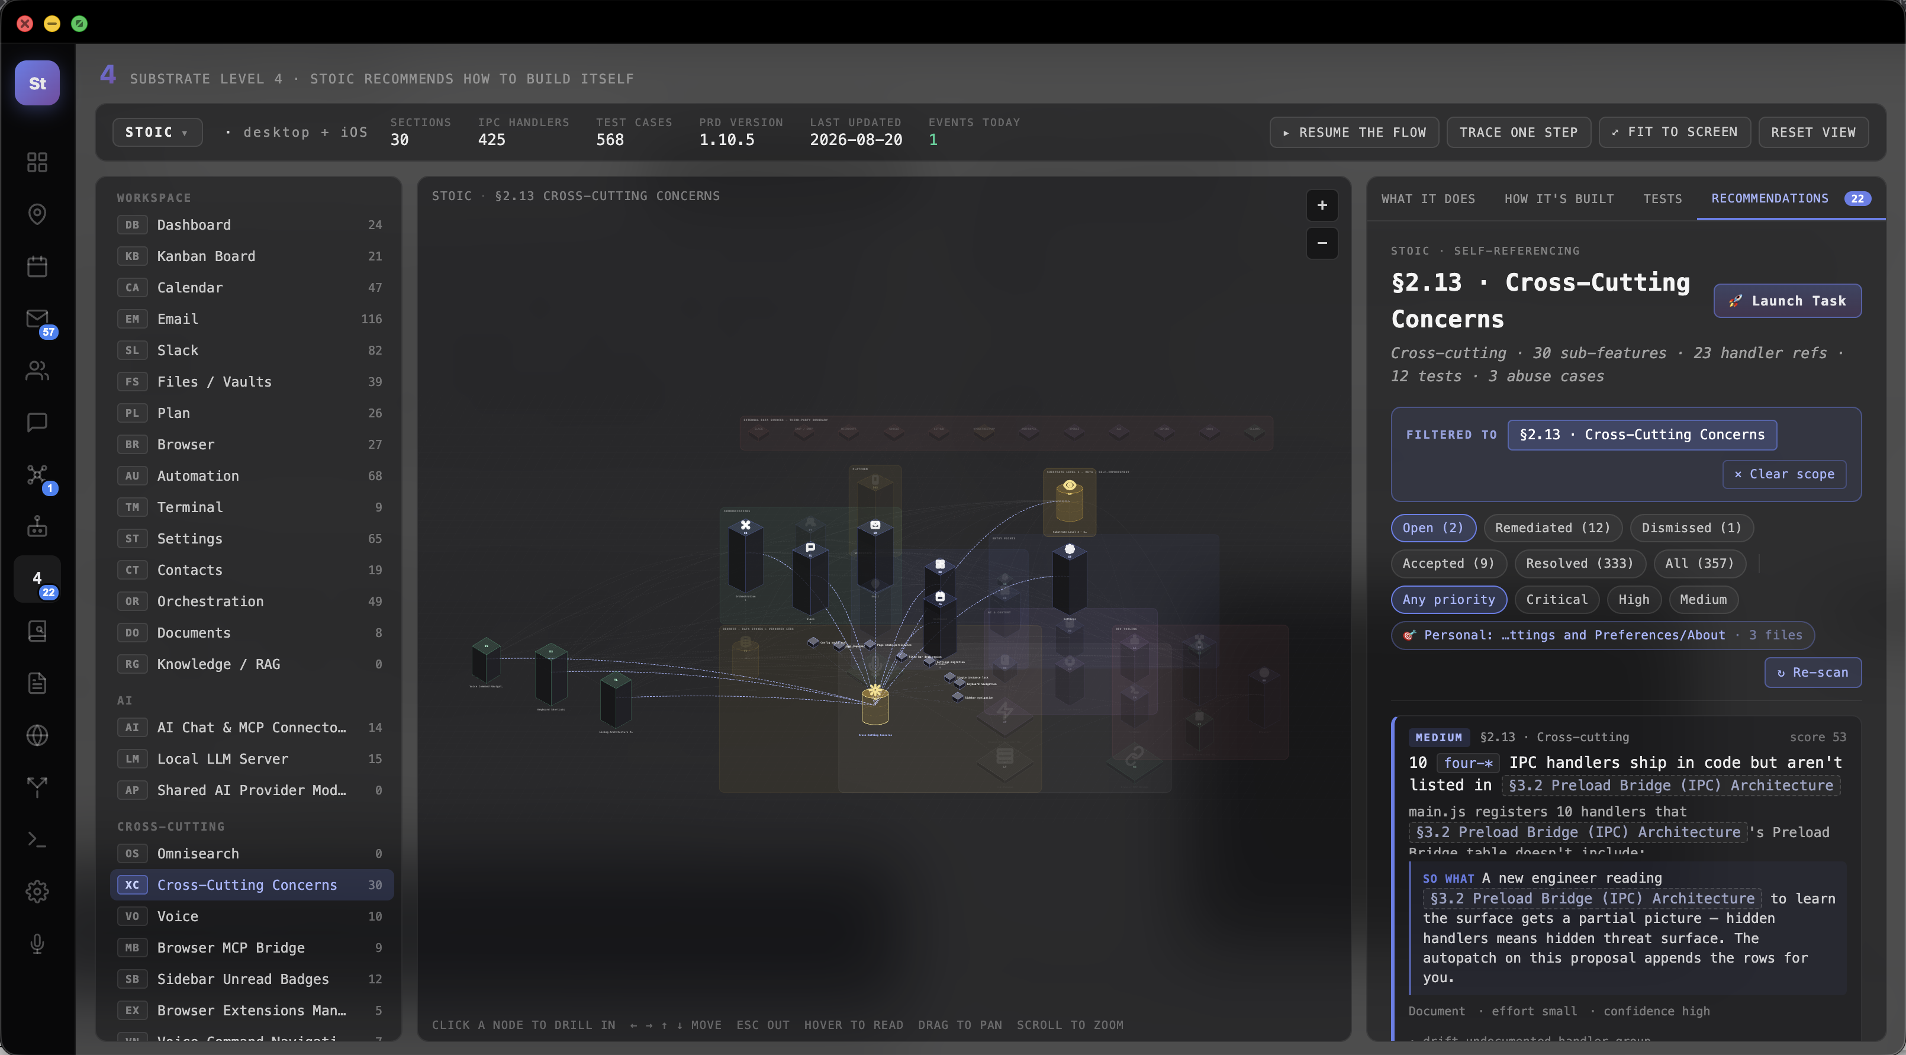Filter recommendations by Critical priority

[x=1556, y=599]
